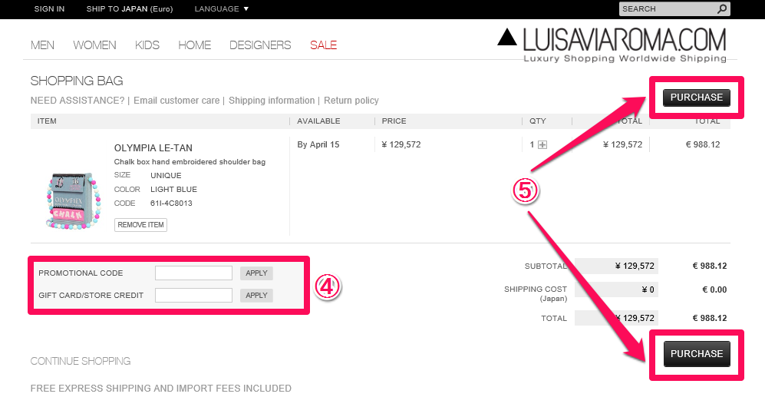Open the MEN menu

(42, 45)
